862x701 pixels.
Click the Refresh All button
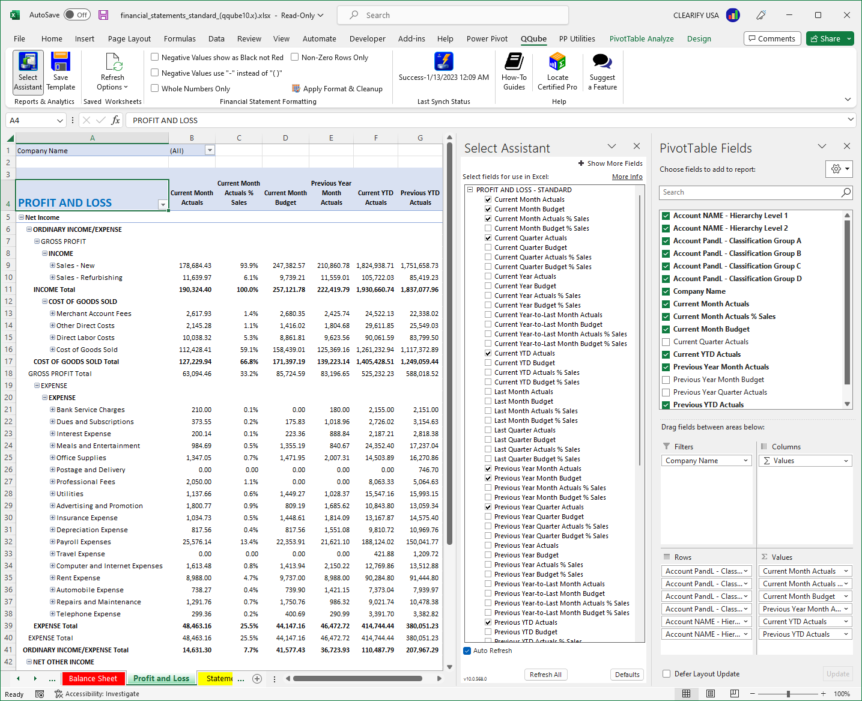point(545,675)
